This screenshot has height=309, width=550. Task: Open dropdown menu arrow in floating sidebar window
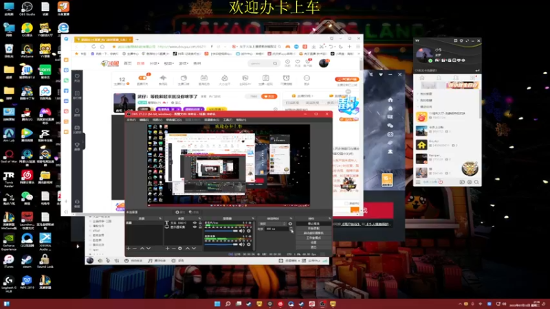click(x=381, y=75)
